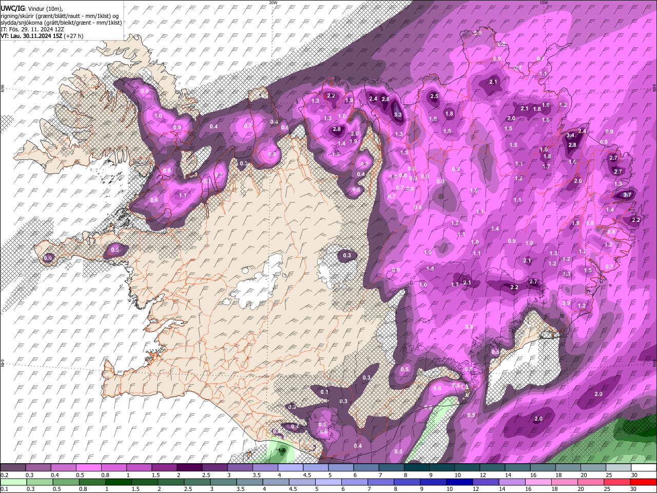Click the 3.4 snowfall value on map
Image resolution: width=657 pixels, height=493 pixels.
[x=570, y=136]
